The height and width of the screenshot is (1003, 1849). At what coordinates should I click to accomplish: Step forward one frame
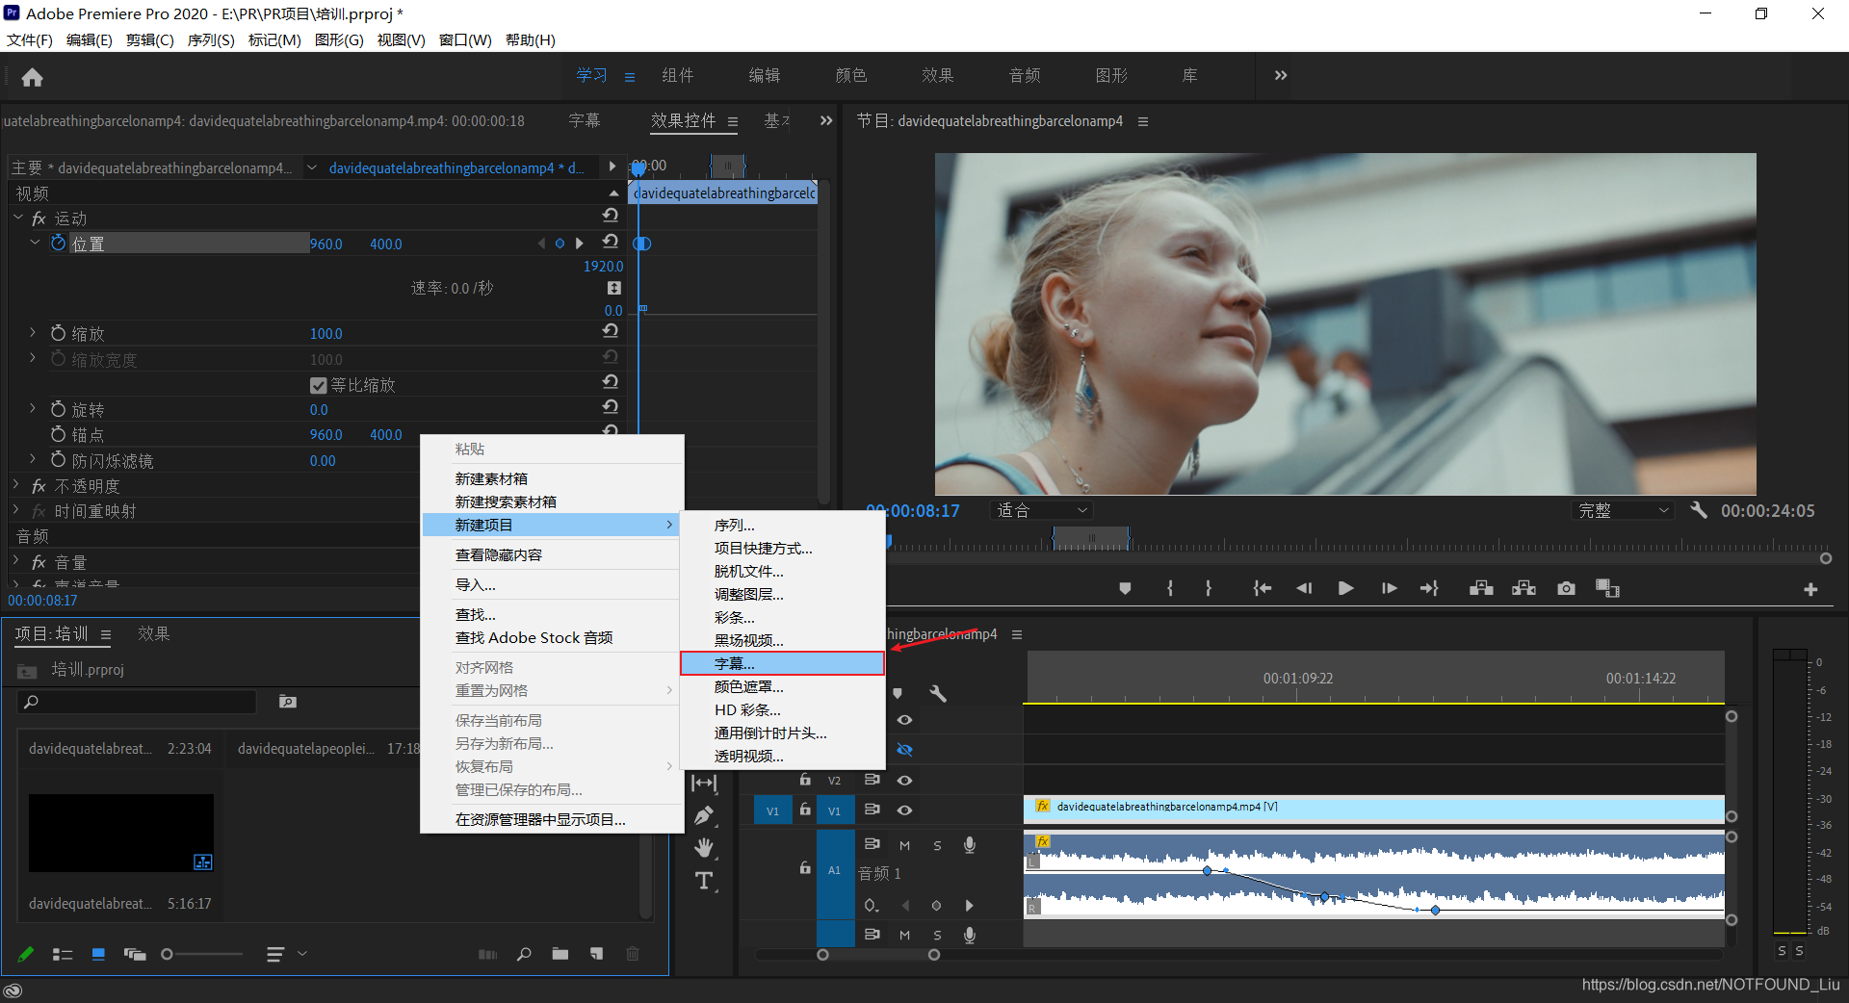click(x=1389, y=588)
